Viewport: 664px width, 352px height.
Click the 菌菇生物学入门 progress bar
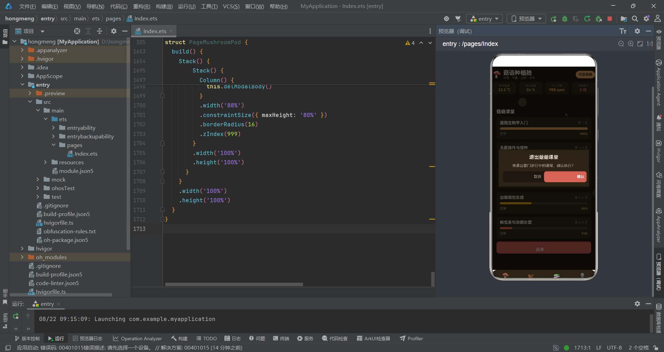coord(544,128)
